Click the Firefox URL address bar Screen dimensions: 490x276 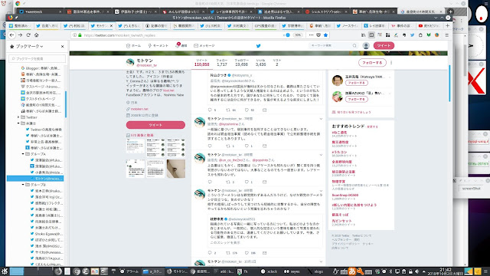pos(178,35)
